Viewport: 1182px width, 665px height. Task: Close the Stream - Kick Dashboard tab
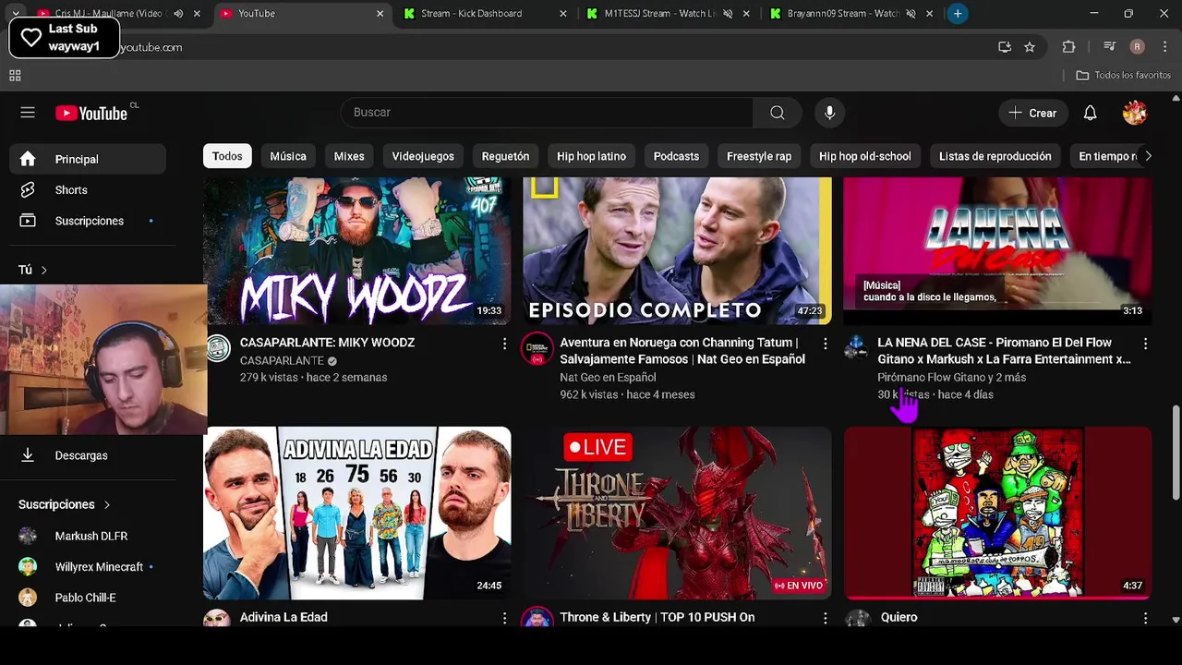tap(563, 14)
